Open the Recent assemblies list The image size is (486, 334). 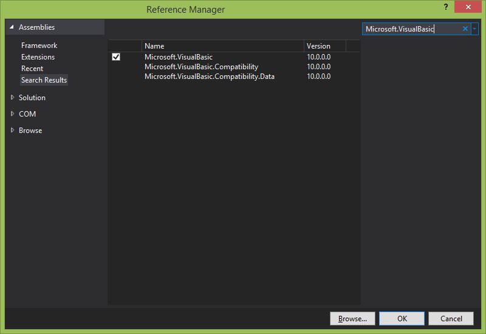32,69
